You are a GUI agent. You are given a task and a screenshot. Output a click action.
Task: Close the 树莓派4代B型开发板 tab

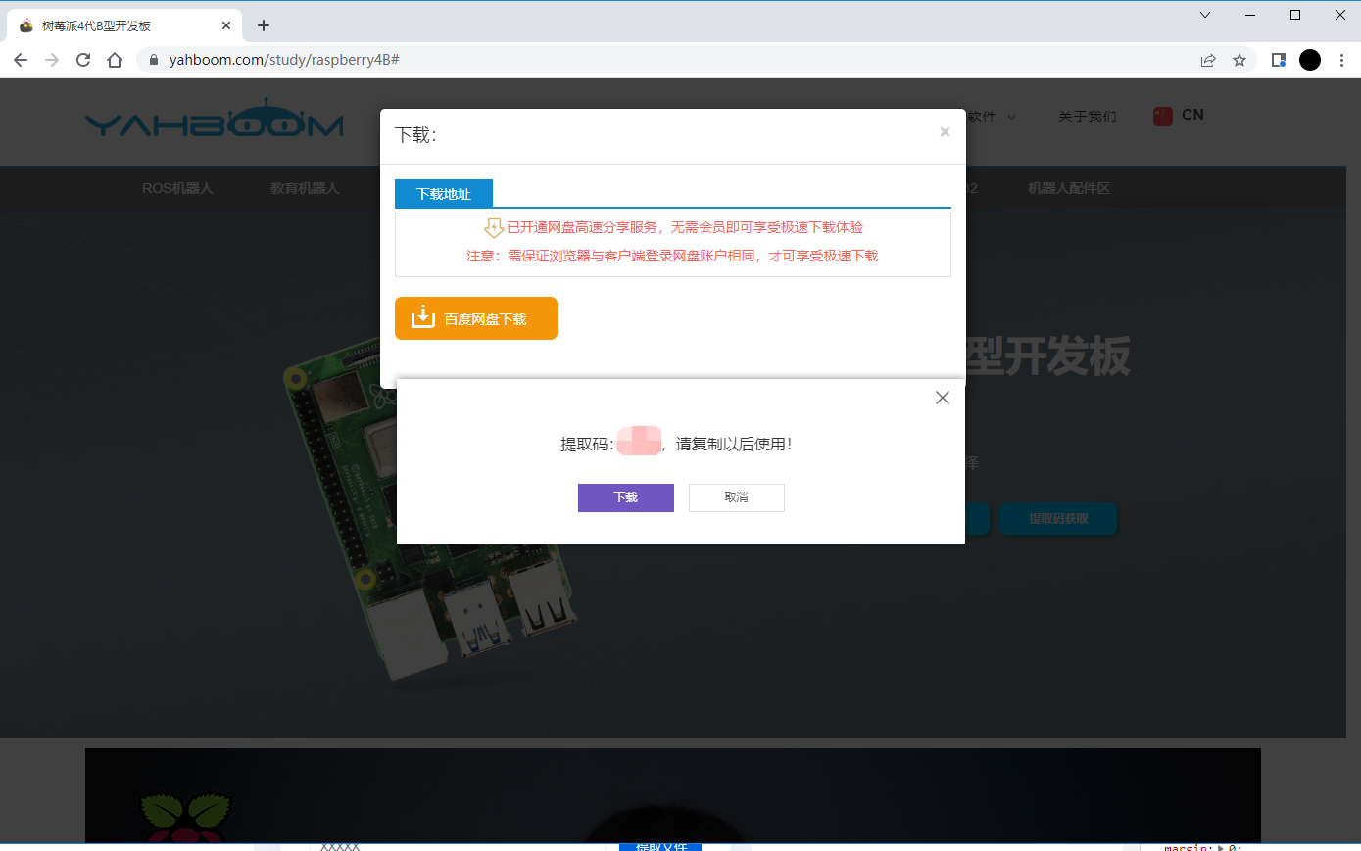[226, 25]
